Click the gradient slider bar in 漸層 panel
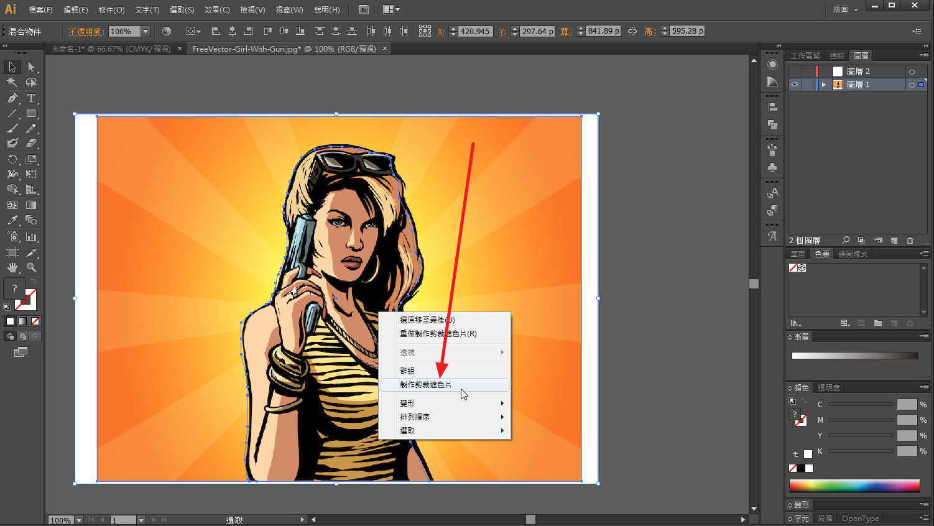 [x=854, y=356]
